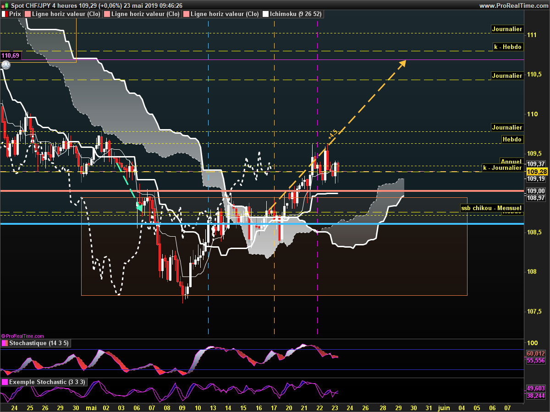Image resolution: width=550 pixels, height=412 pixels.
Task: Click the Stochastique pink color swatch
Action: click(5, 343)
